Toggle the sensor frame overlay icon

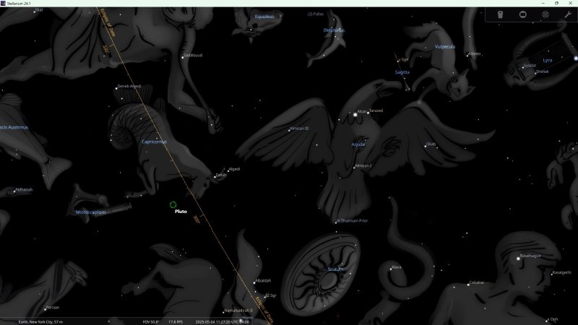click(x=522, y=14)
